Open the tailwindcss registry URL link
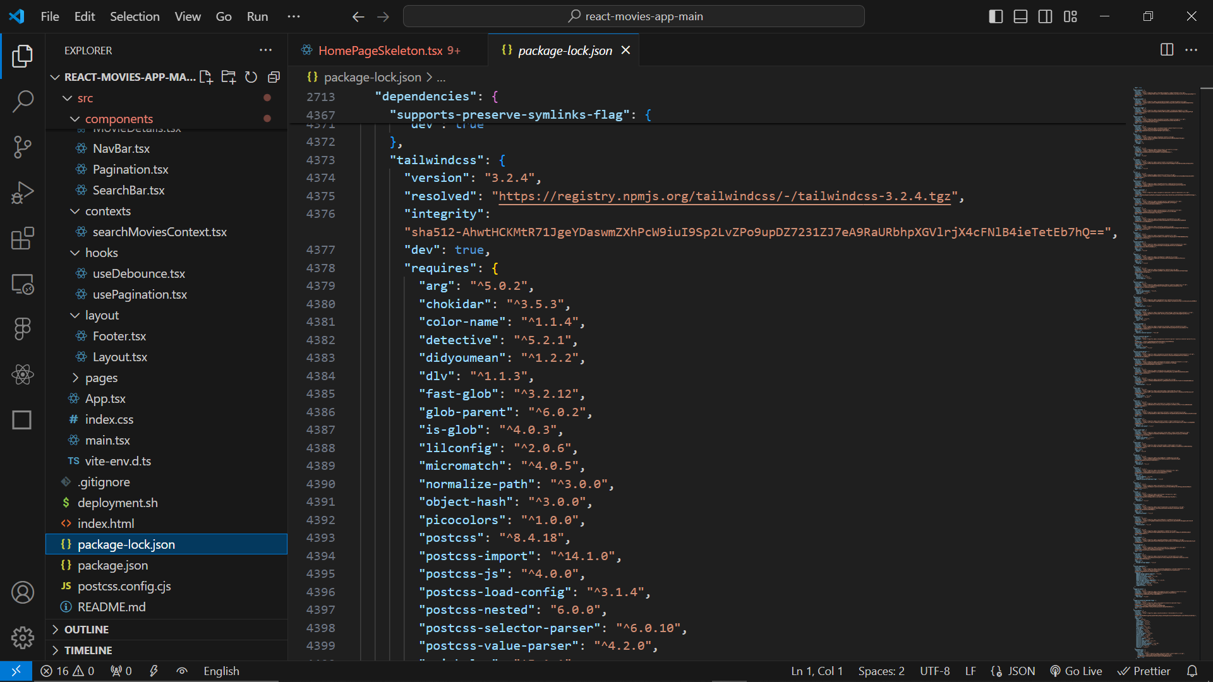 (724, 196)
